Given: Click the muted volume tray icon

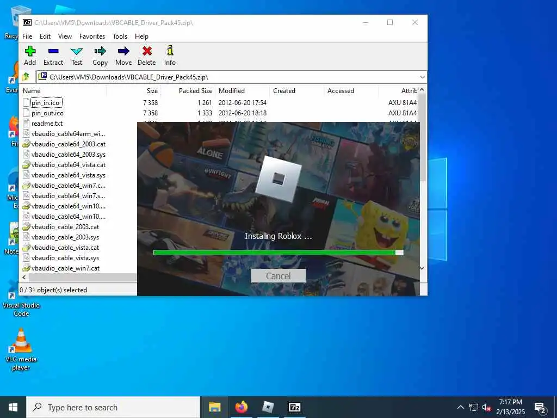Looking at the screenshot, I should [x=486, y=407].
